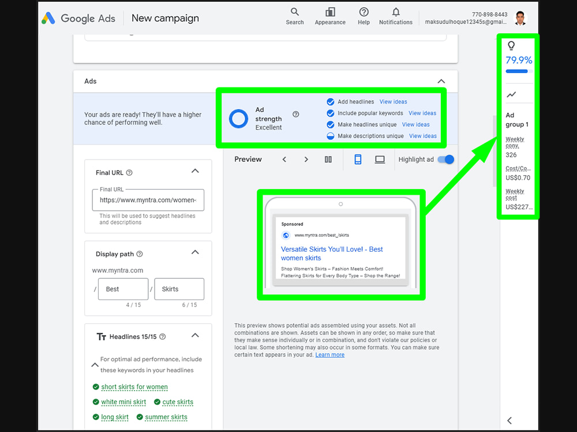The height and width of the screenshot is (432, 577).
Task: Click the Final URL help icon
Action: pos(129,173)
